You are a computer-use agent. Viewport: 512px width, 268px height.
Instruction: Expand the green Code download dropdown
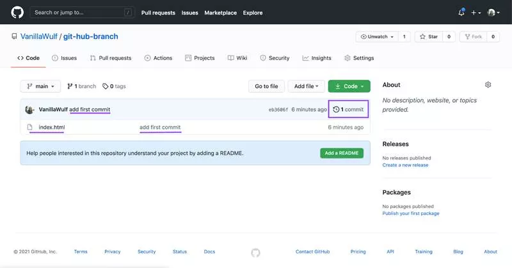pyautogui.click(x=349, y=86)
